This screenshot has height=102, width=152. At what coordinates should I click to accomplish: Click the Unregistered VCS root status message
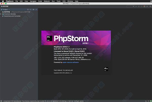(x=35, y=101)
